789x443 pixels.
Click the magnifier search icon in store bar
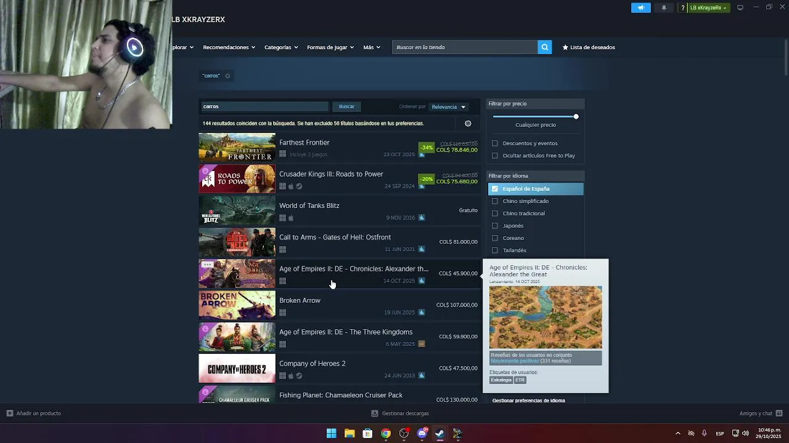click(x=544, y=47)
